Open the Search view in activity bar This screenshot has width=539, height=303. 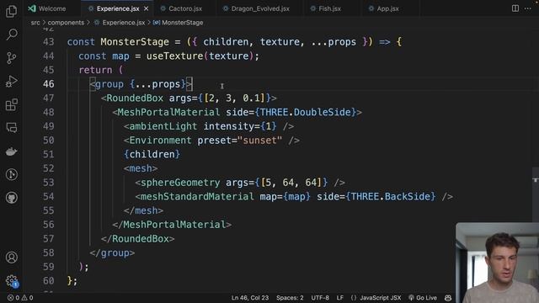pos(11,35)
